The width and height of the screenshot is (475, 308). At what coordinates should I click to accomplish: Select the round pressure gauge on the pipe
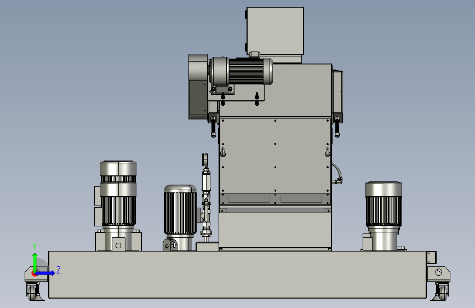(205, 159)
